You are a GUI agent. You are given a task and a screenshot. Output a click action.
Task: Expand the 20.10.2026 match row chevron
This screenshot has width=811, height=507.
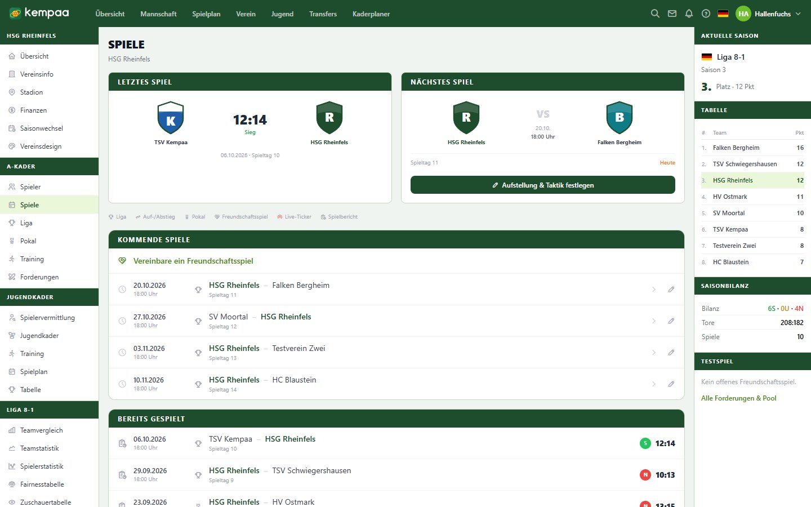click(654, 290)
